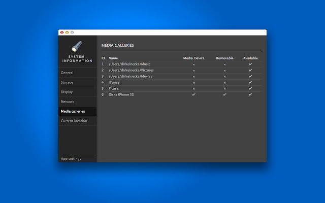Click Media Device cross in the iTunes row
325x203 pixels.
193,83
